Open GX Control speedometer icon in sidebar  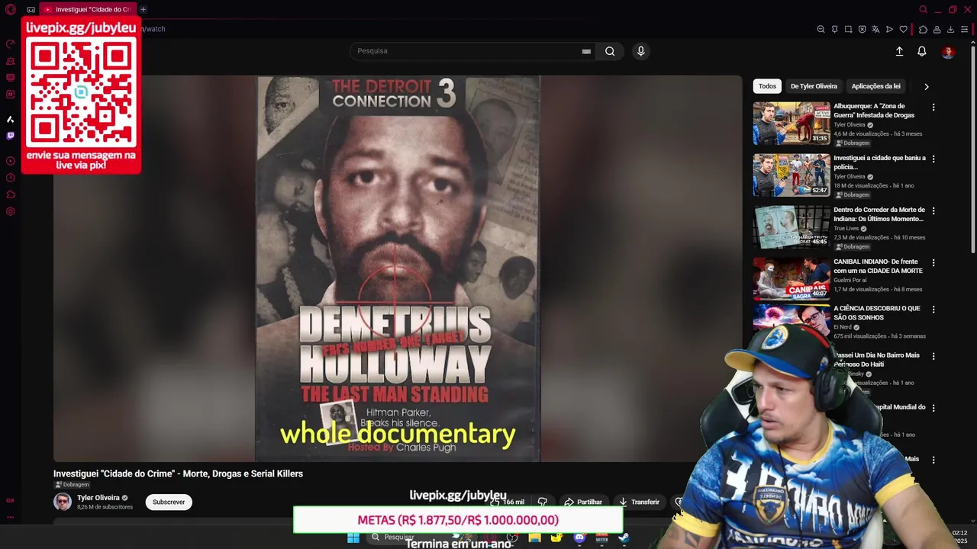point(11,44)
